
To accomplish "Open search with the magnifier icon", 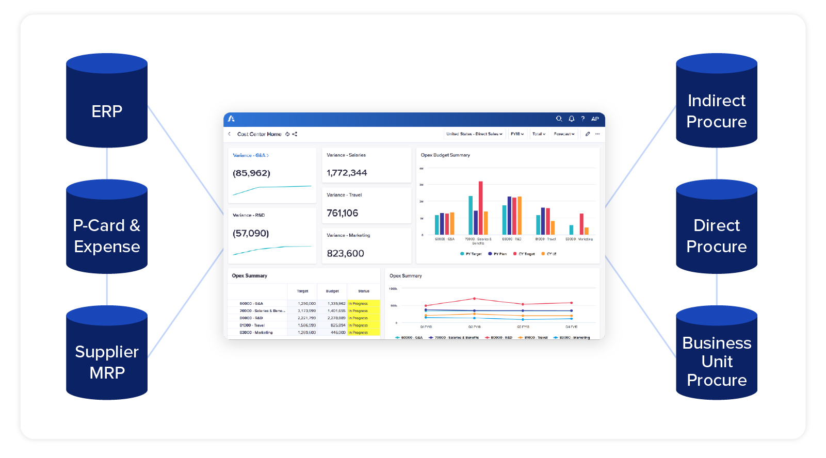I will click(559, 119).
